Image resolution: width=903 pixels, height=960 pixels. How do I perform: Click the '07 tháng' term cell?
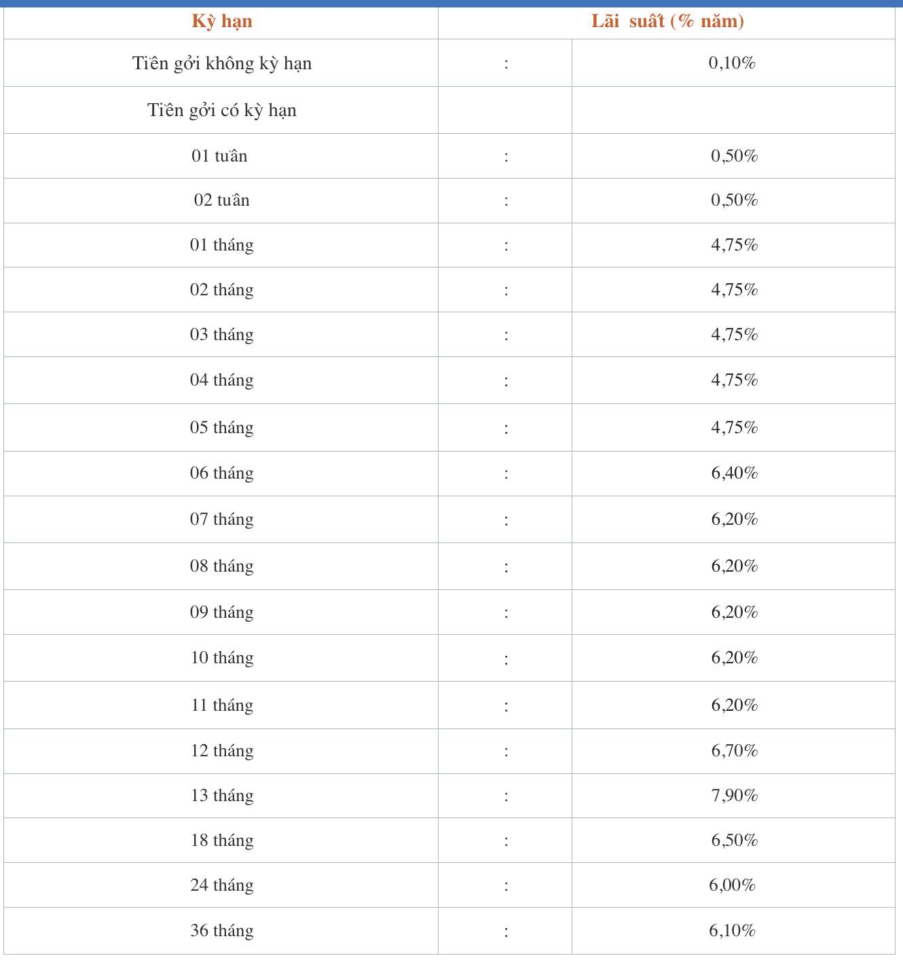point(222,519)
